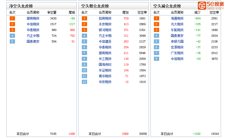Select the 国海良时 member link
The height and width of the screenshot is (139, 226).
coord(105,65)
